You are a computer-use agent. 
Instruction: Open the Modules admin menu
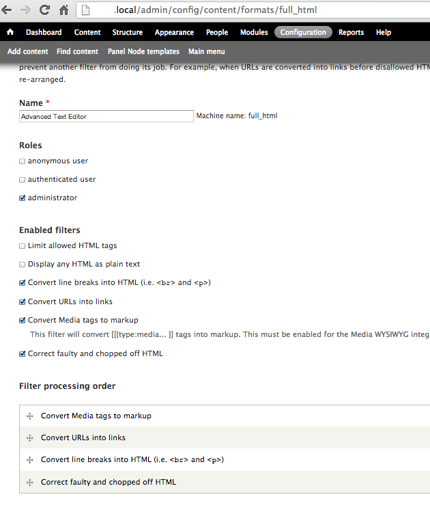pos(254,32)
